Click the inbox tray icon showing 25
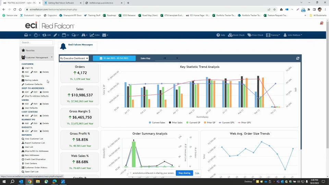 [26, 35]
